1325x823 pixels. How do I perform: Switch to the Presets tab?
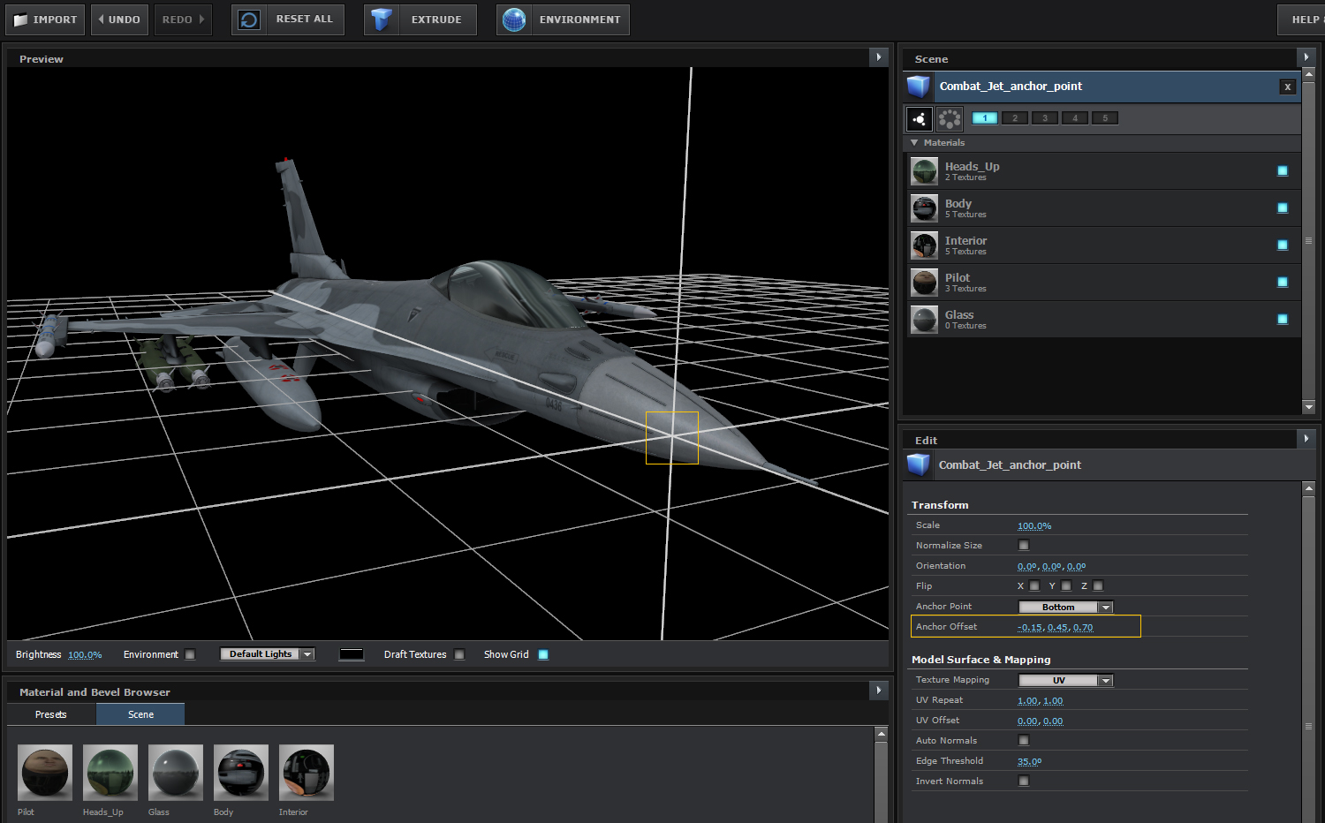(51, 714)
